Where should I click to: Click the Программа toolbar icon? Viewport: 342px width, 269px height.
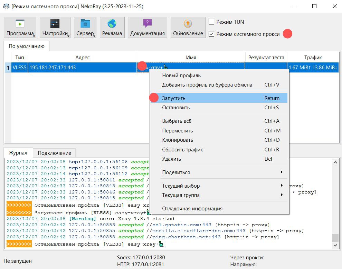tap(20, 24)
